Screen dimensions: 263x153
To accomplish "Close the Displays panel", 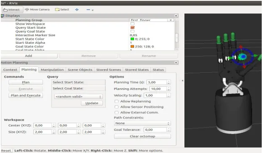I will coord(176,16).
